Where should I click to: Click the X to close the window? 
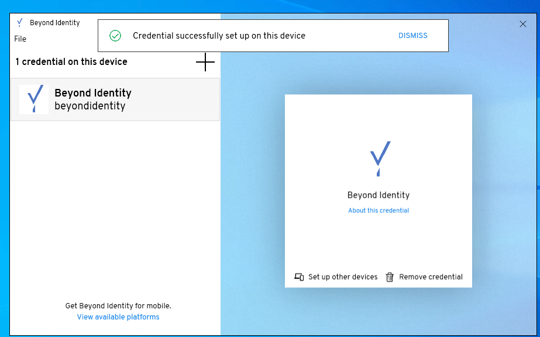(524, 23)
